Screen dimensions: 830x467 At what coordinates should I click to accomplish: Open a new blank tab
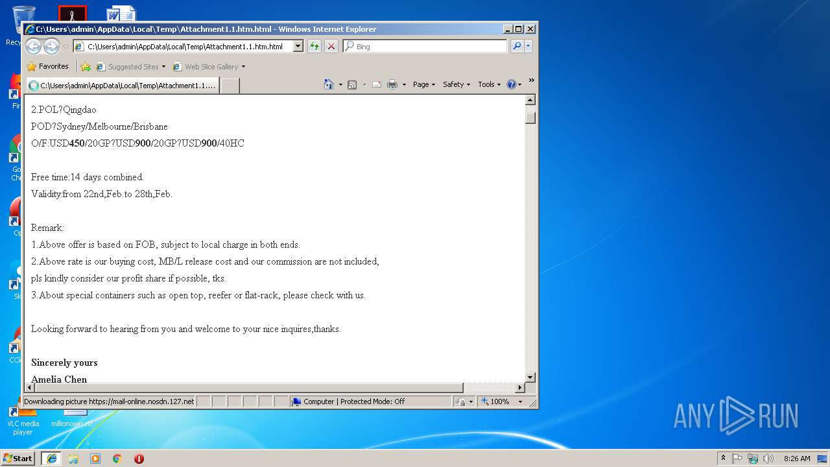tap(230, 86)
